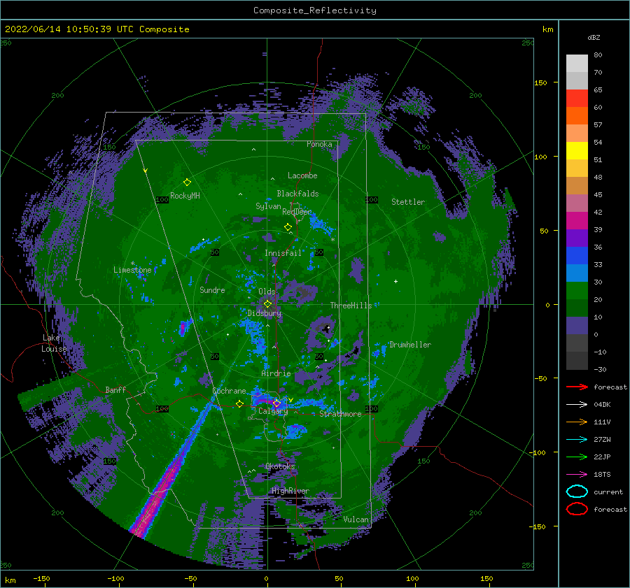Screen dimensions: 630x588
Task: Click the dBZ legend heading
Action: [x=594, y=37]
